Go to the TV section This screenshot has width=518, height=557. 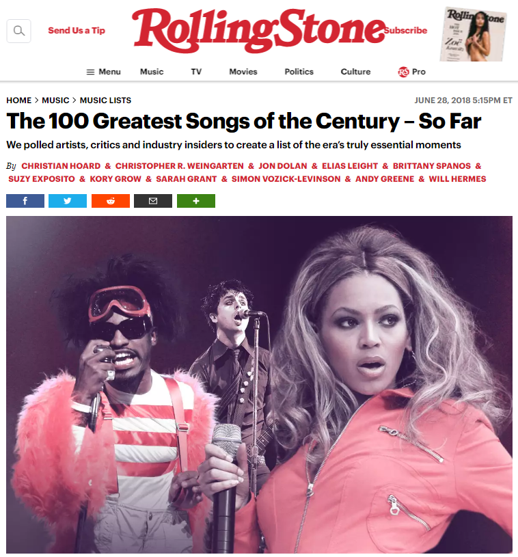[x=196, y=72]
